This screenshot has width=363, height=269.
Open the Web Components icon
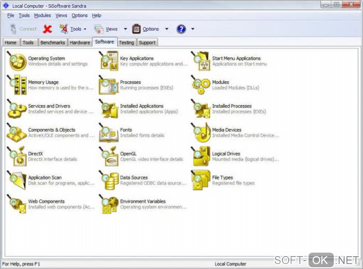17,204
